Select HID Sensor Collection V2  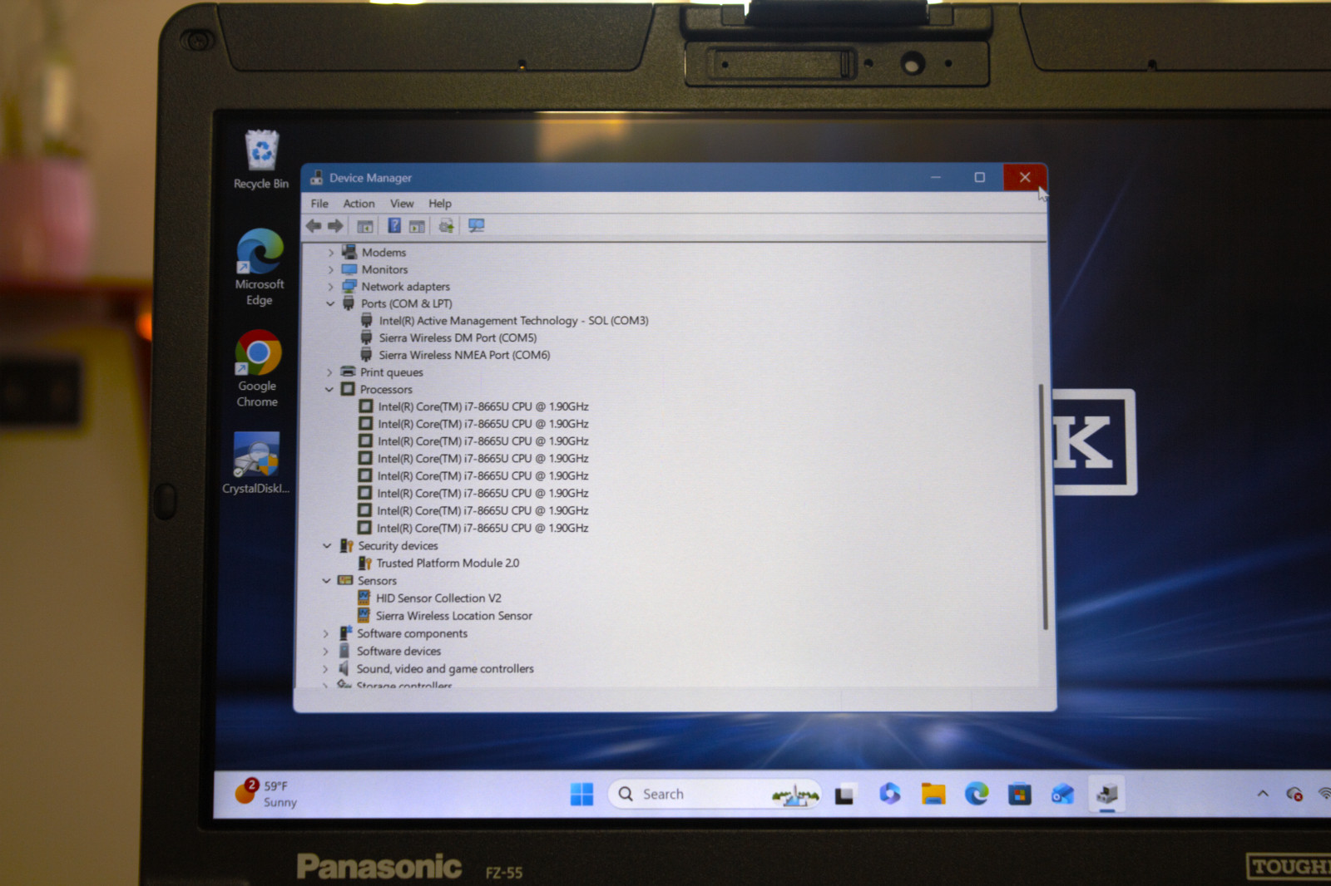pyautogui.click(x=438, y=598)
